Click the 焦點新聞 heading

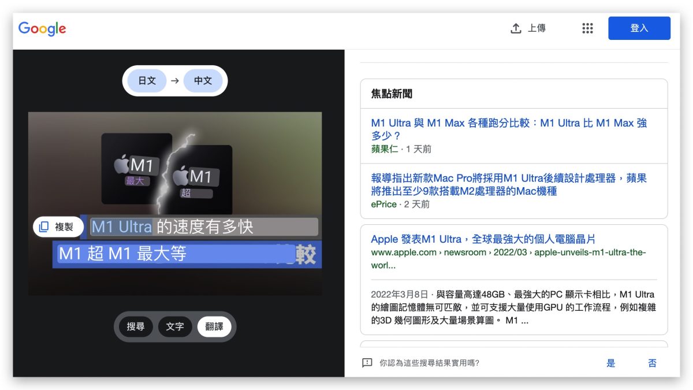click(392, 94)
